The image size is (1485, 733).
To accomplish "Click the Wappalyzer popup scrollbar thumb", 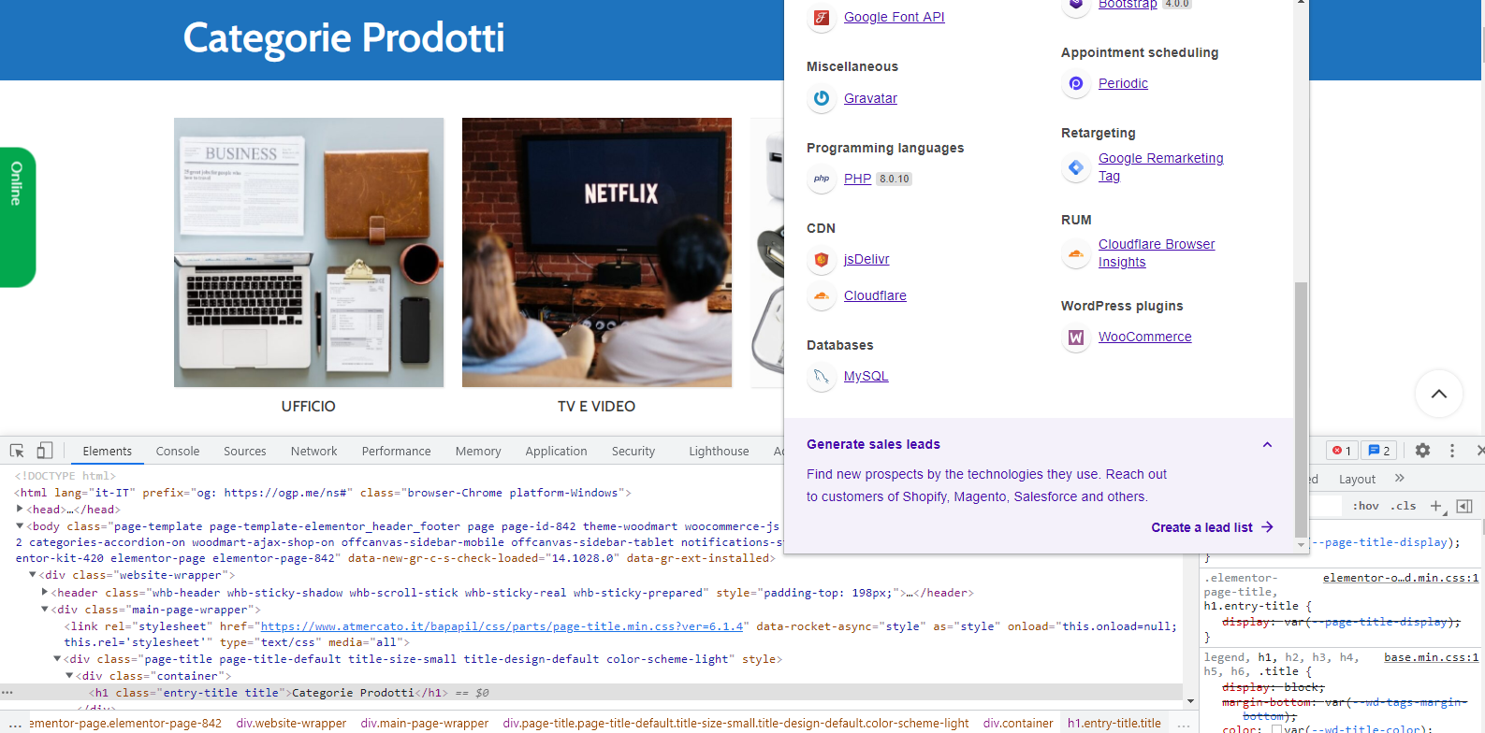I will click(x=1301, y=410).
